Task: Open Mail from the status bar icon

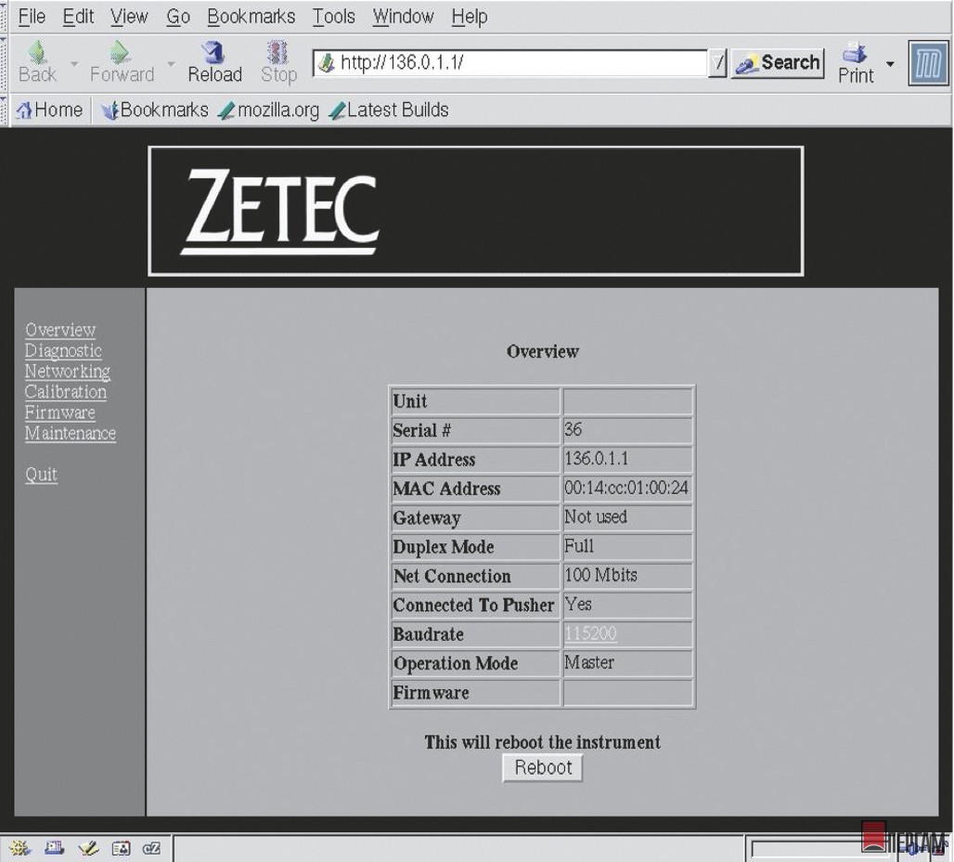Action: [x=54, y=848]
